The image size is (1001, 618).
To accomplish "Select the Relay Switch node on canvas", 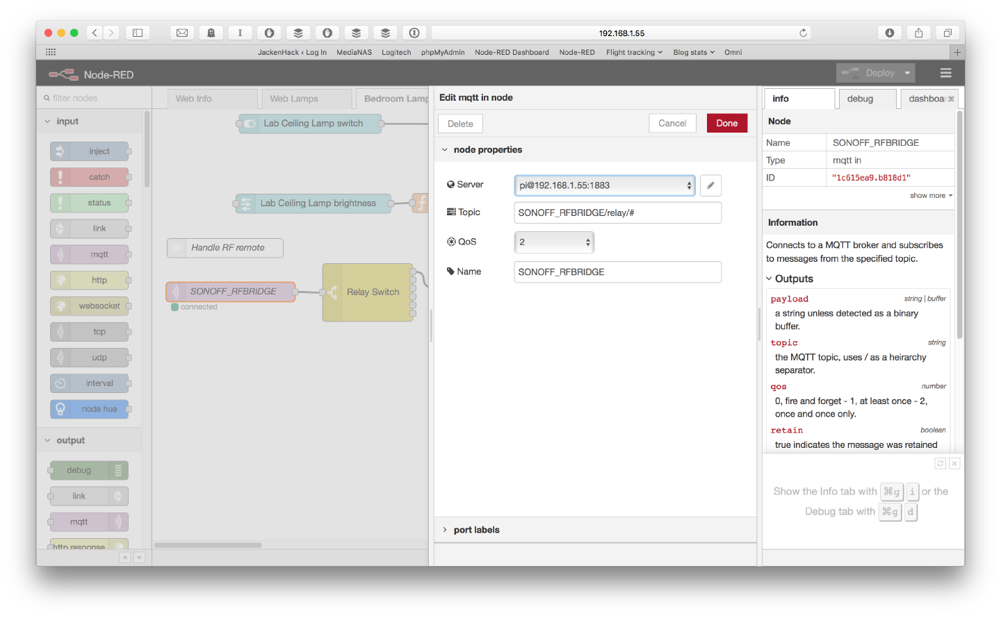I will pos(368,292).
